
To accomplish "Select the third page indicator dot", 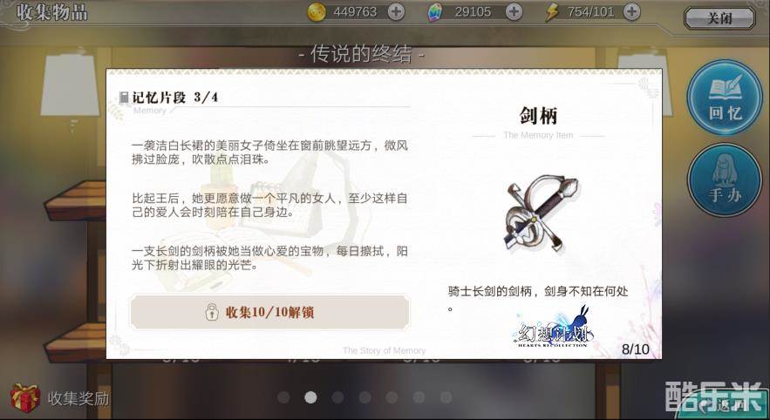I will pyautogui.click(x=337, y=397).
